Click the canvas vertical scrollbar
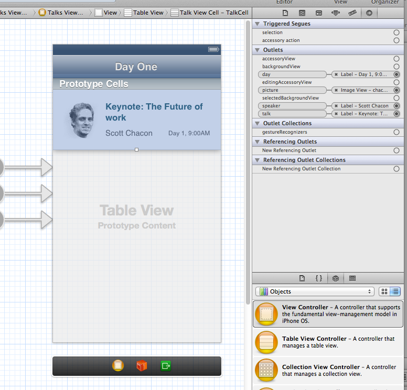 coord(248,162)
